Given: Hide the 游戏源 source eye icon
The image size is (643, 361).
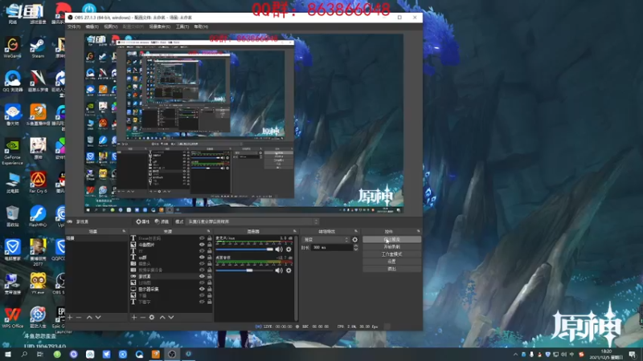Looking at the screenshot, I should [202, 276].
